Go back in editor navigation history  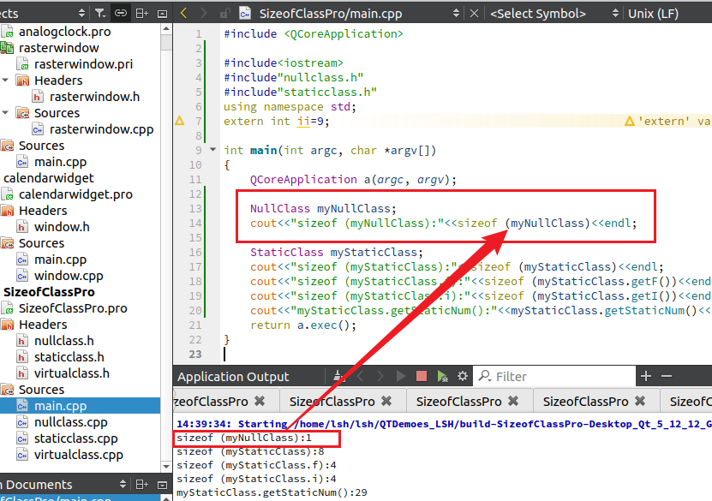coord(184,13)
